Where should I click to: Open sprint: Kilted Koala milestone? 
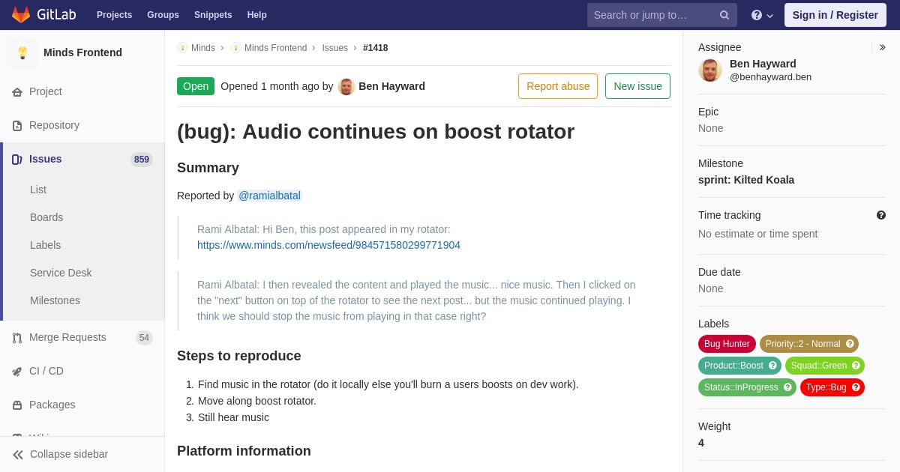click(x=746, y=180)
